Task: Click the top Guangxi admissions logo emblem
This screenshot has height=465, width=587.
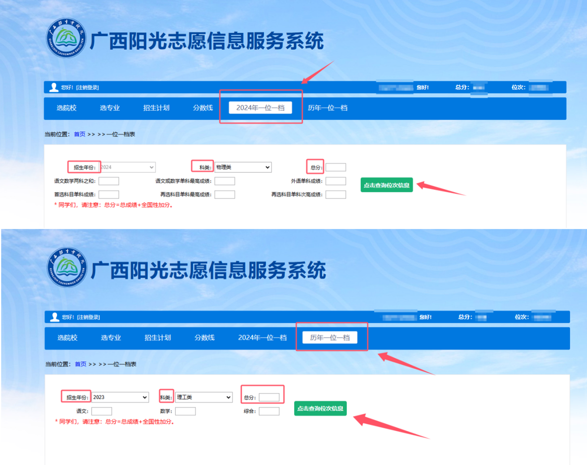Action: [x=66, y=38]
